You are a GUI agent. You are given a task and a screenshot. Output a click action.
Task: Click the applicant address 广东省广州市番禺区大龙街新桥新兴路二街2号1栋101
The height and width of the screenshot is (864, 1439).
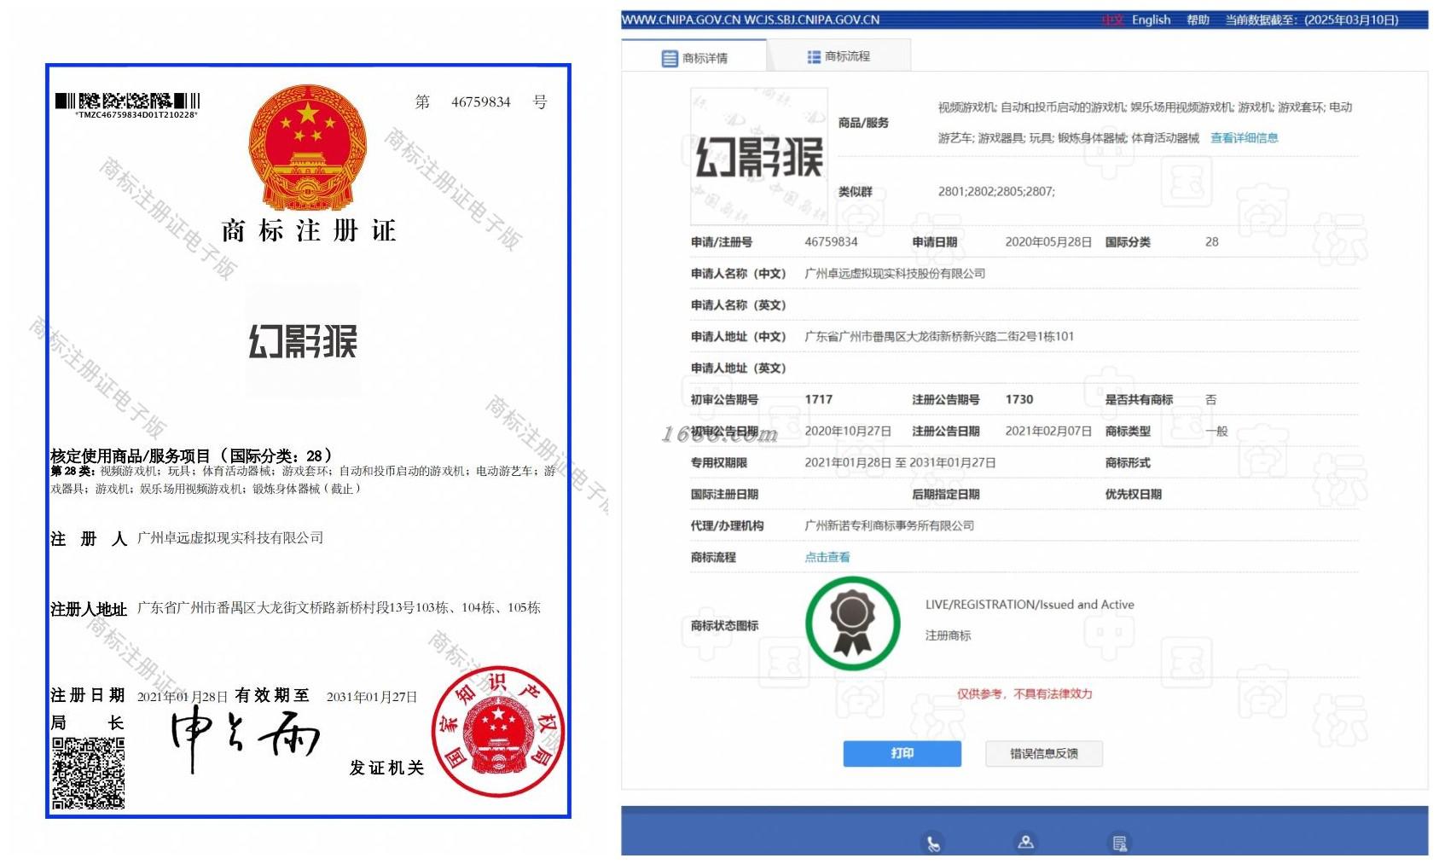(939, 337)
